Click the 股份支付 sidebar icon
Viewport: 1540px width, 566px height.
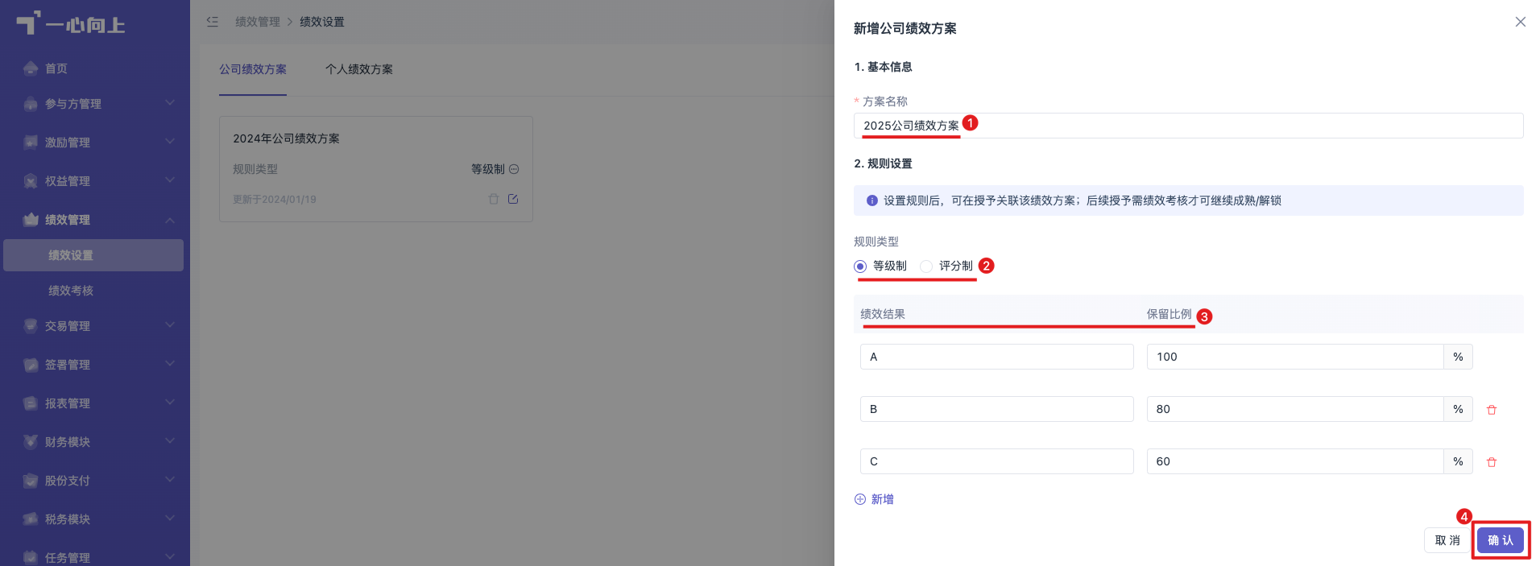[31, 481]
